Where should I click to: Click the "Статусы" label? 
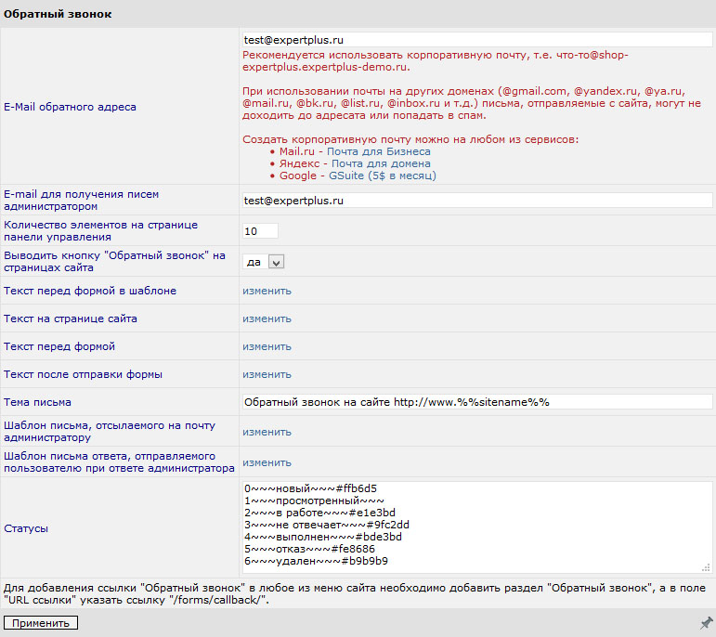point(26,528)
